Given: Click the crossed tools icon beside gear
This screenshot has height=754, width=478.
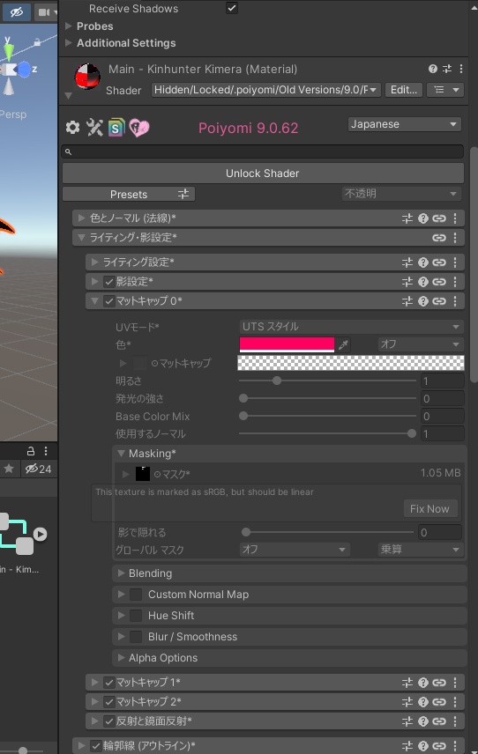Looking at the screenshot, I should [x=94, y=128].
